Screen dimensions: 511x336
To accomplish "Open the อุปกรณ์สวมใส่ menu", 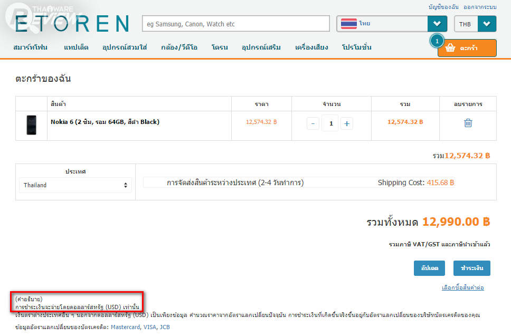I will pyautogui.click(x=125, y=47).
